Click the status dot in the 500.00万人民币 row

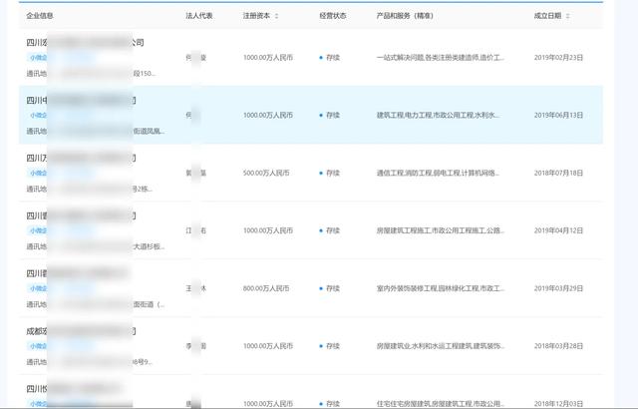(321, 173)
